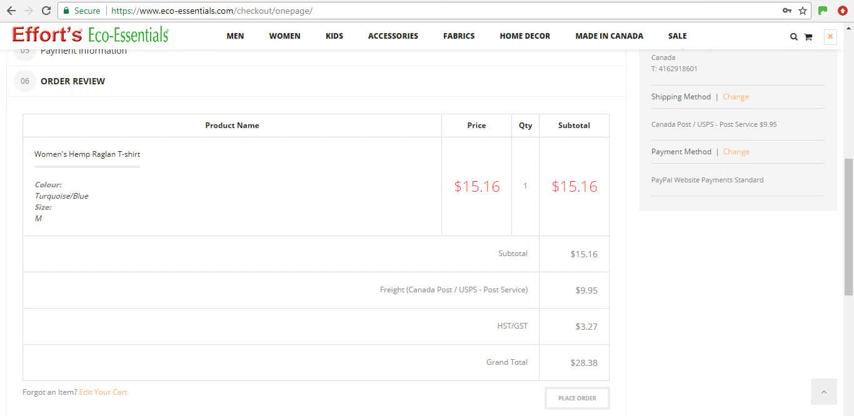Screen dimensions: 854x416
Task: Collapse the Order Review section header
Action: (x=73, y=81)
